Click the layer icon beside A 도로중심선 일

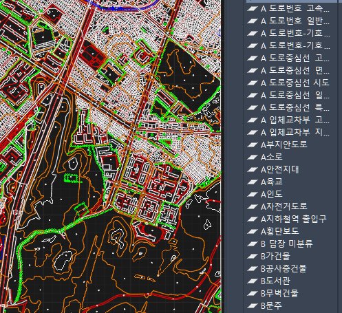tap(253, 96)
